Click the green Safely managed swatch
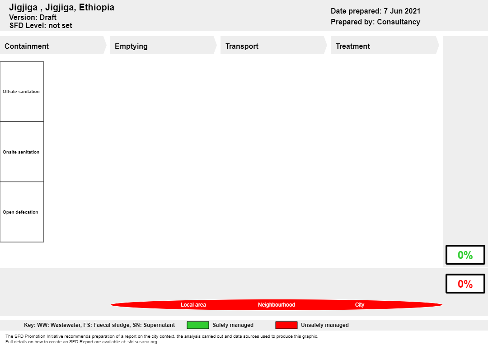This screenshot has width=488, height=345. point(197,325)
